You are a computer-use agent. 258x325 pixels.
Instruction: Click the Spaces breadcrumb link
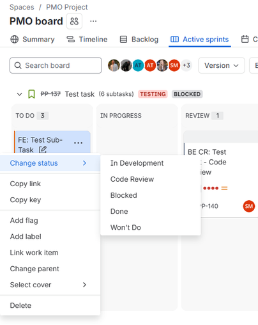[22, 7]
